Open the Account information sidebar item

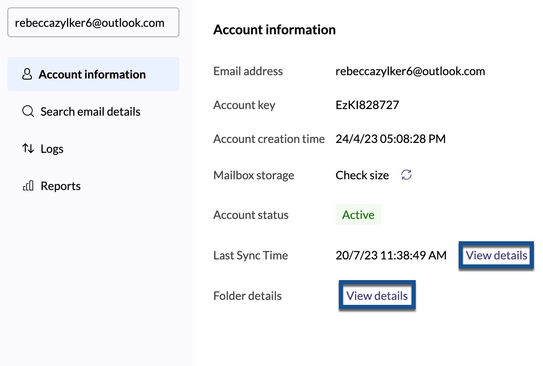tap(92, 74)
